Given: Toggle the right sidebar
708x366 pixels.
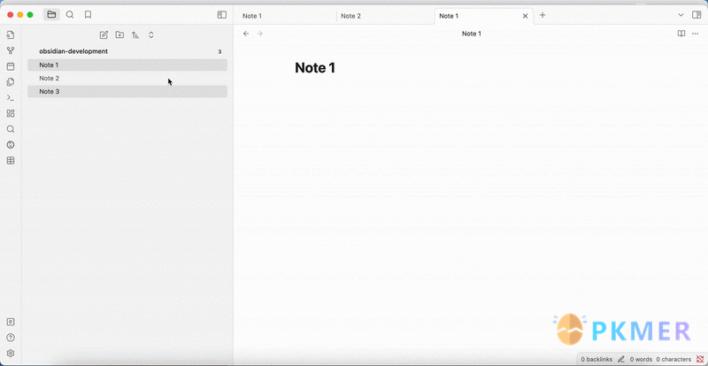Looking at the screenshot, I should [x=696, y=15].
